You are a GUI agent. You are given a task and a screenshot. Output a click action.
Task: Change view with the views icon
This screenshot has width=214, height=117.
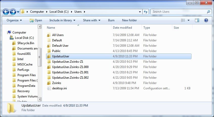(x=183, y=20)
